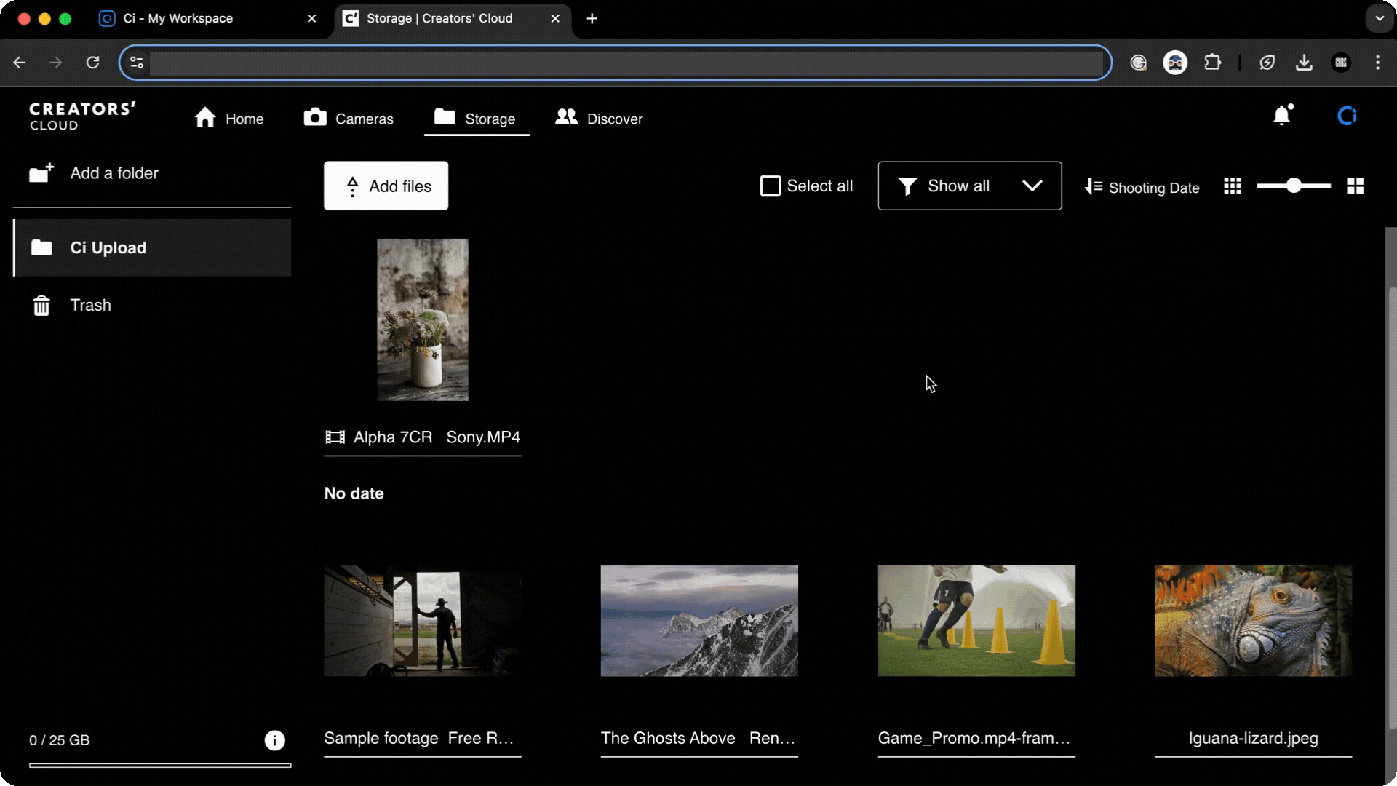1397x786 pixels.
Task: Click the Cameras camera icon
Action: [x=315, y=117]
